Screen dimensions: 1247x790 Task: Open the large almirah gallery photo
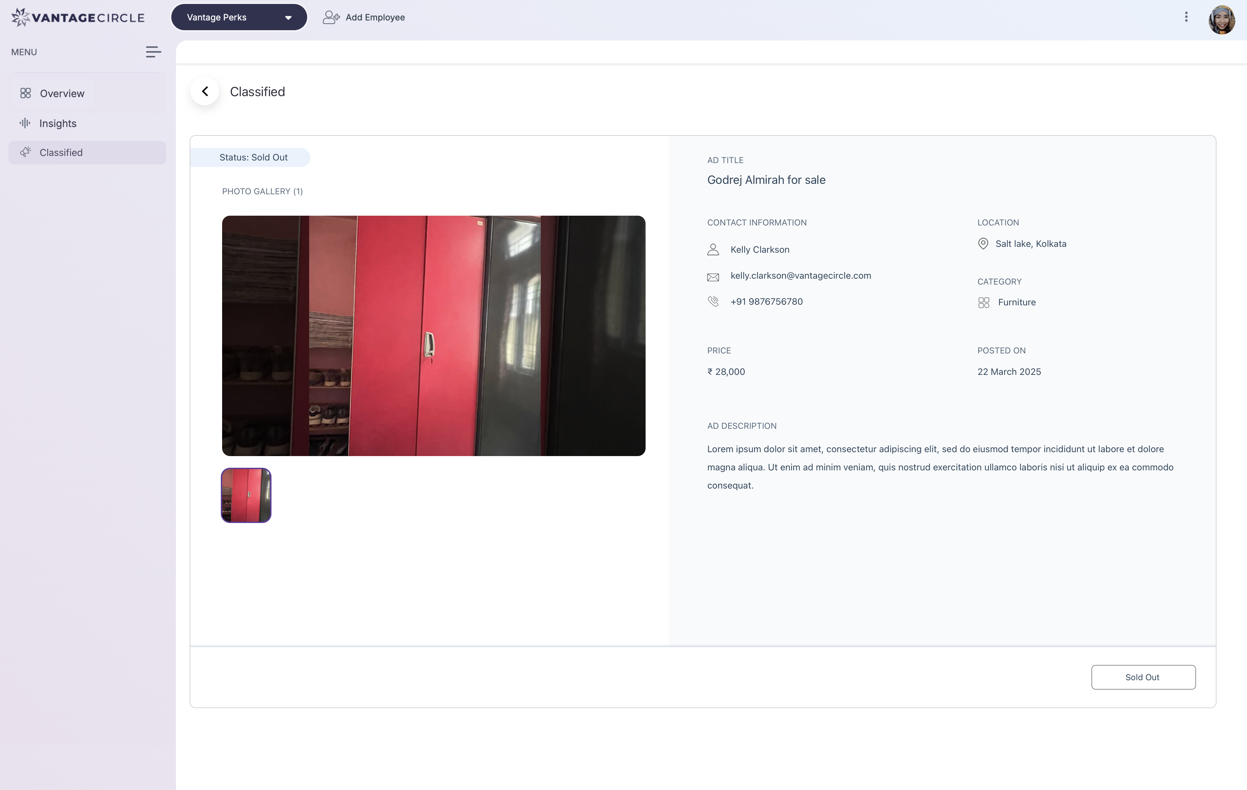click(x=434, y=336)
